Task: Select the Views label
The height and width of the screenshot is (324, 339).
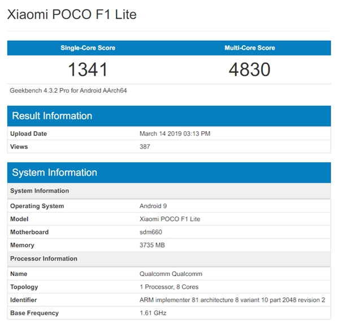Action: [x=19, y=146]
